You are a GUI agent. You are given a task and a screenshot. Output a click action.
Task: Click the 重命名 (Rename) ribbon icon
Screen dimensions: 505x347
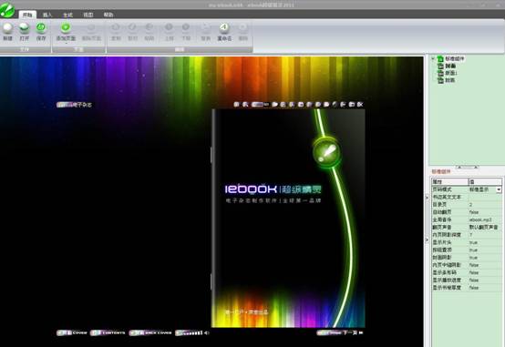[224, 28]
